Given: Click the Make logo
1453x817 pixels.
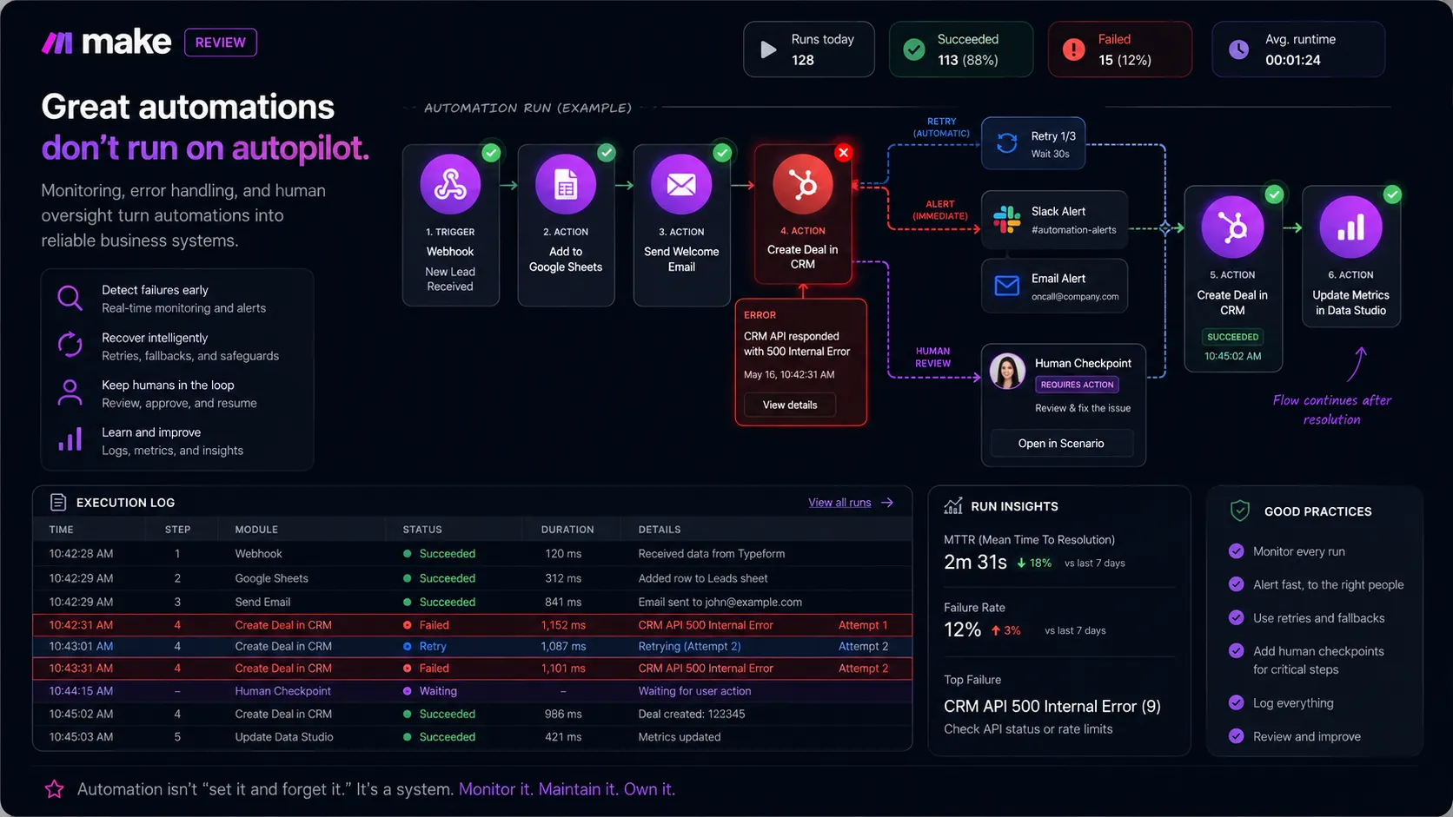Looking at the screenshot, I should click(x=106, y=42).
